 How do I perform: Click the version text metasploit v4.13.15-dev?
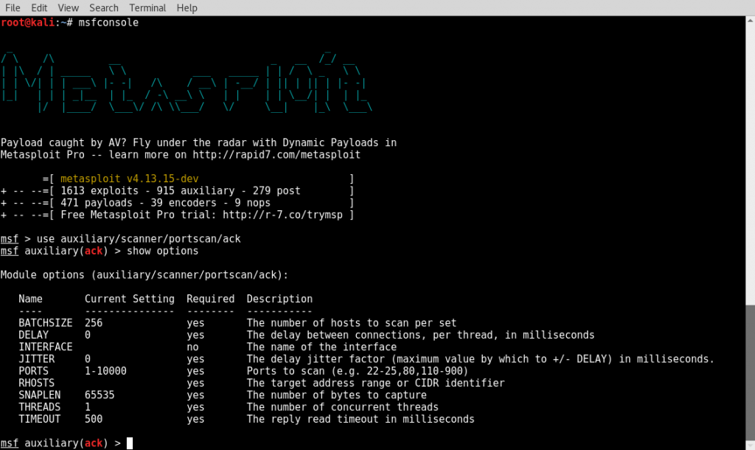coord(130,179)
